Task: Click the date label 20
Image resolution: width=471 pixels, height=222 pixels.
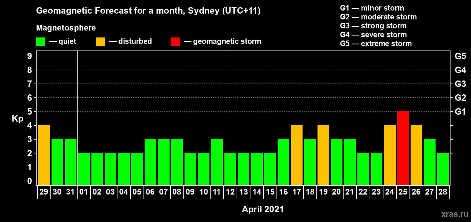Action: tap(336, 192)
